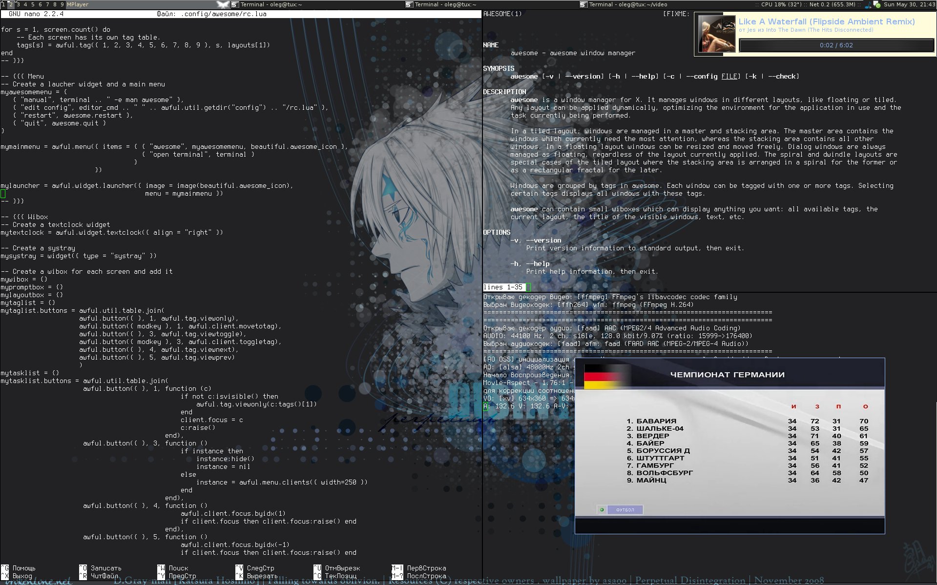
Task: Place cursor on 'mysystray = widget' line in nano
Action: pos(79,256)
